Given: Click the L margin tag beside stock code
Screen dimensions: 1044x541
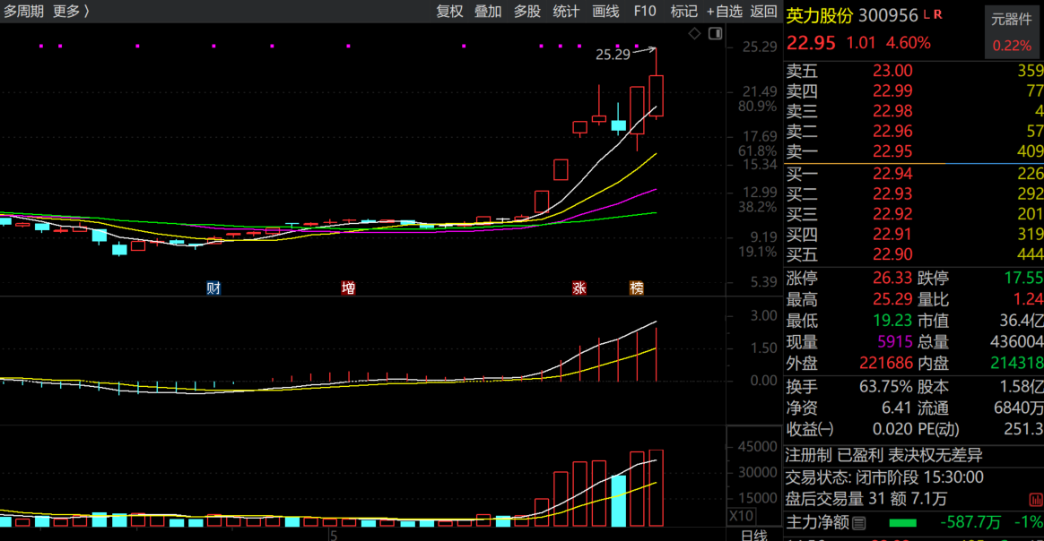Looking at the screenshot, I should [x=927, y=14].
